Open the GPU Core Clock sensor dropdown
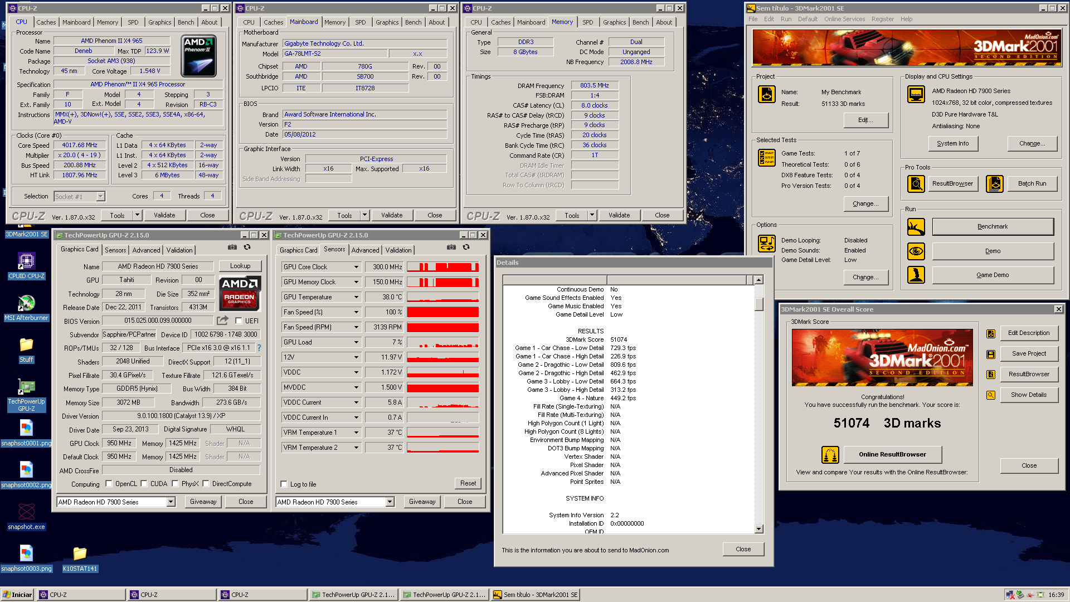 click(356, 267)
